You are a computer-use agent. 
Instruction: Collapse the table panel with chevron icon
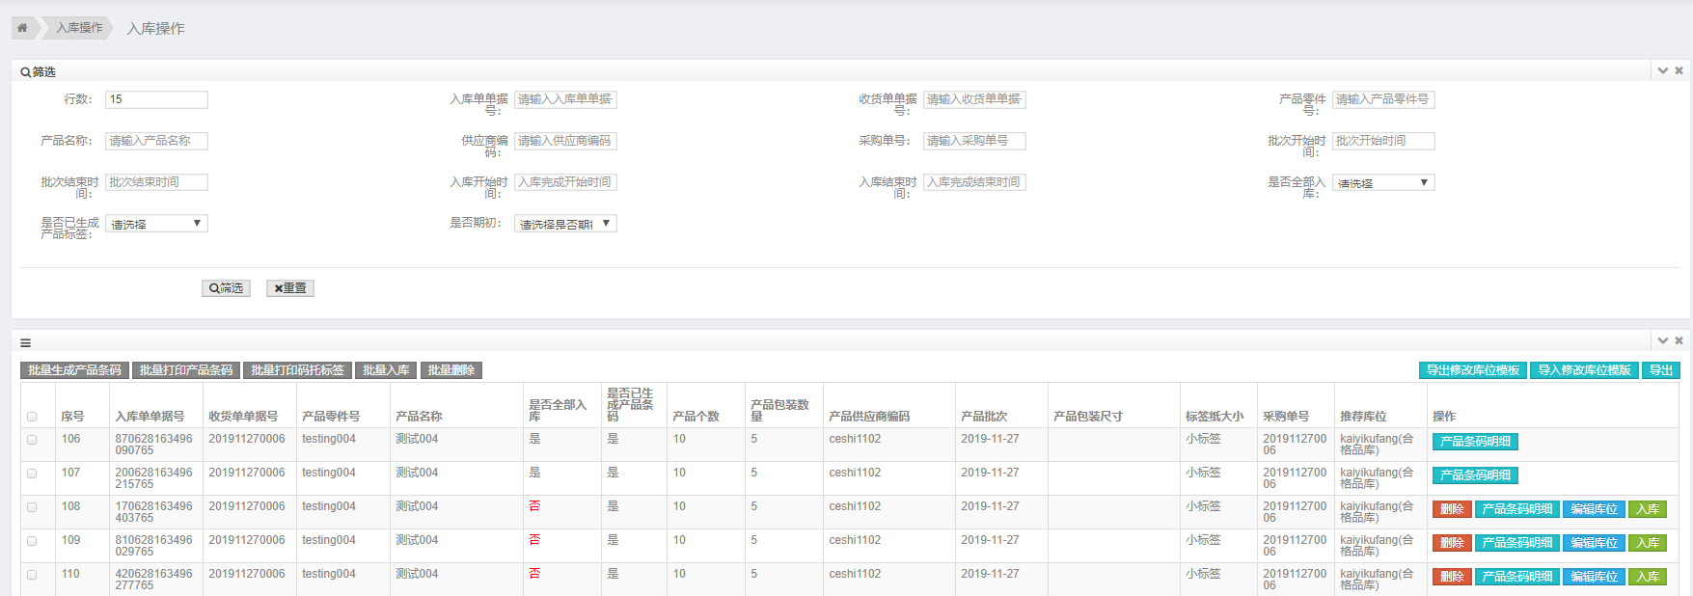pos(1663,340)
